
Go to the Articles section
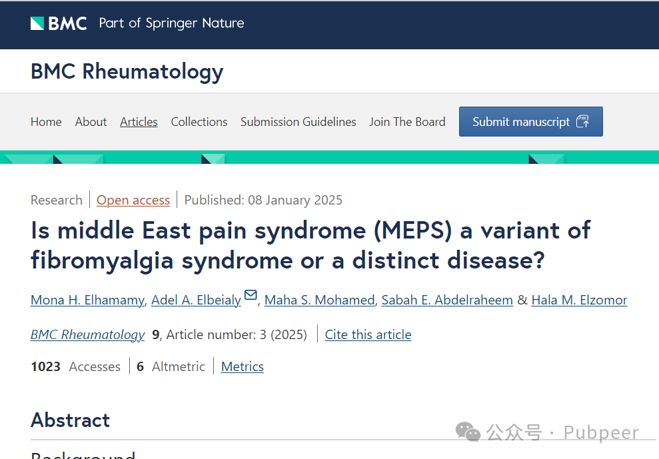(x=139, y=122)
